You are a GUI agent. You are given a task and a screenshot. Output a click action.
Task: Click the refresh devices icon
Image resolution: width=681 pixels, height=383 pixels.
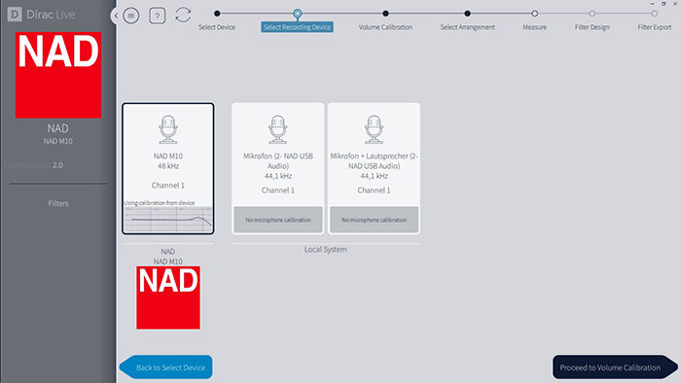click(183, 16)
